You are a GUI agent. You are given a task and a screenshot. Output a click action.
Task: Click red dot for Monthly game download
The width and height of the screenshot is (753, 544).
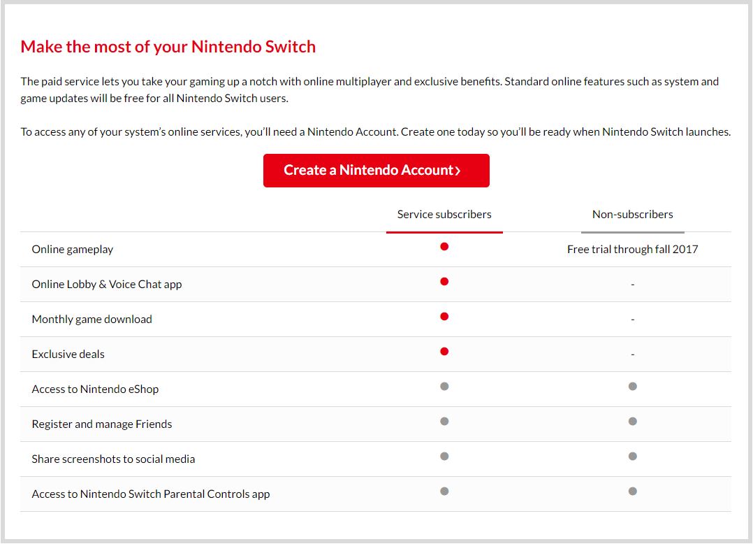tap(444, 317)
